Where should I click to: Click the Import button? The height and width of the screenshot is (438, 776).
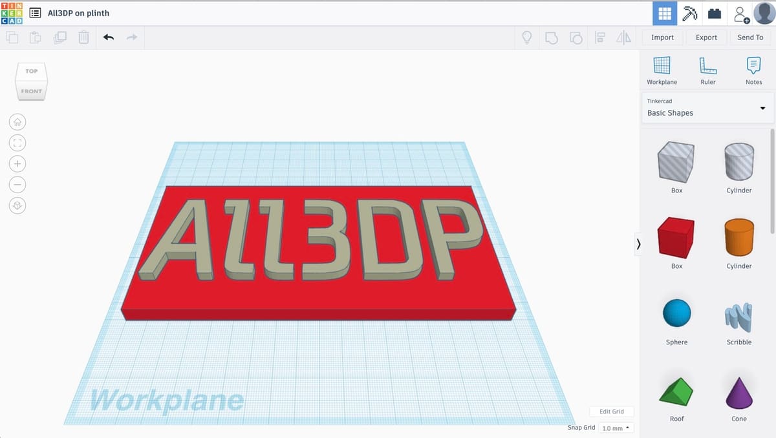[x=662, y=37]
